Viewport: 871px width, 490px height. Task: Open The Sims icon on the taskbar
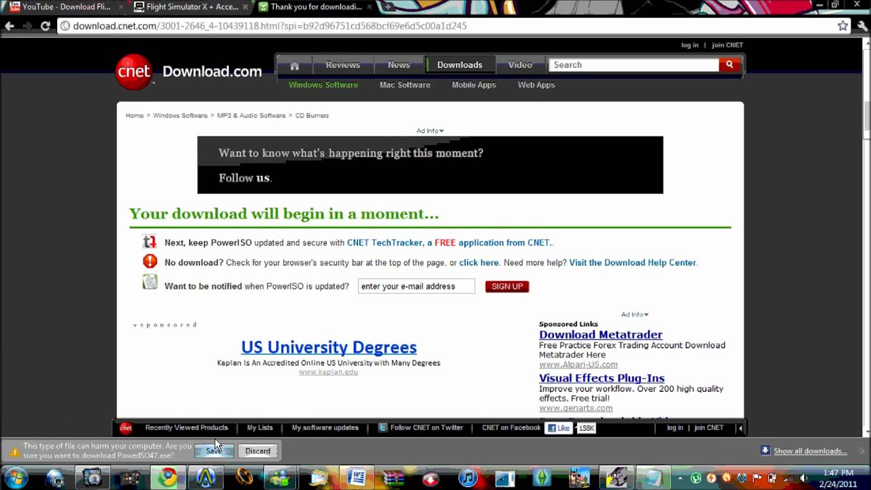pyautogui.click(x=542, y=478)
